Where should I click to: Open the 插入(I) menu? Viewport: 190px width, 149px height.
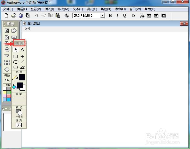(x=49, y=9)
